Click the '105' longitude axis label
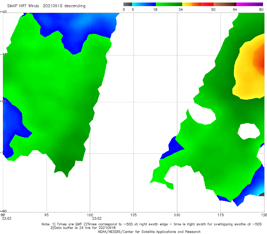Viewport: 267px width, 234px height. point(133,215)
